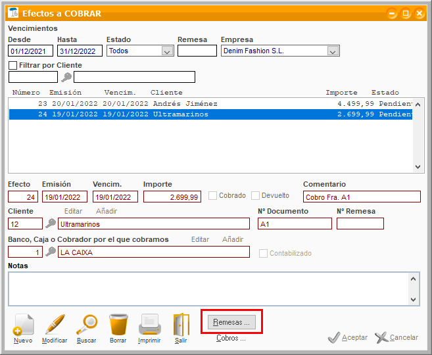Viewport: 432px width, 355px height.
Task: Toggle the Contabilizado checkbox
Action: pyautogui.click(x=263, y=253)
